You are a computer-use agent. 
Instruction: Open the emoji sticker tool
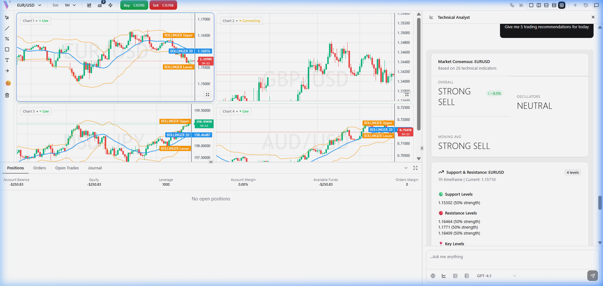8,83
